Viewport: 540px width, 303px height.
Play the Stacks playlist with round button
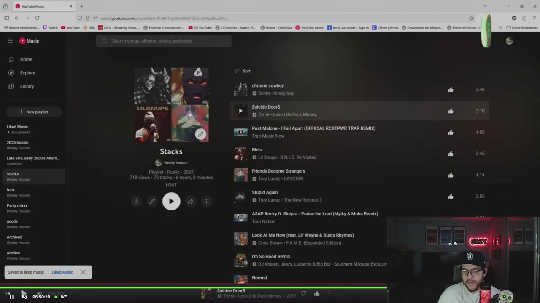pos(171,201)
